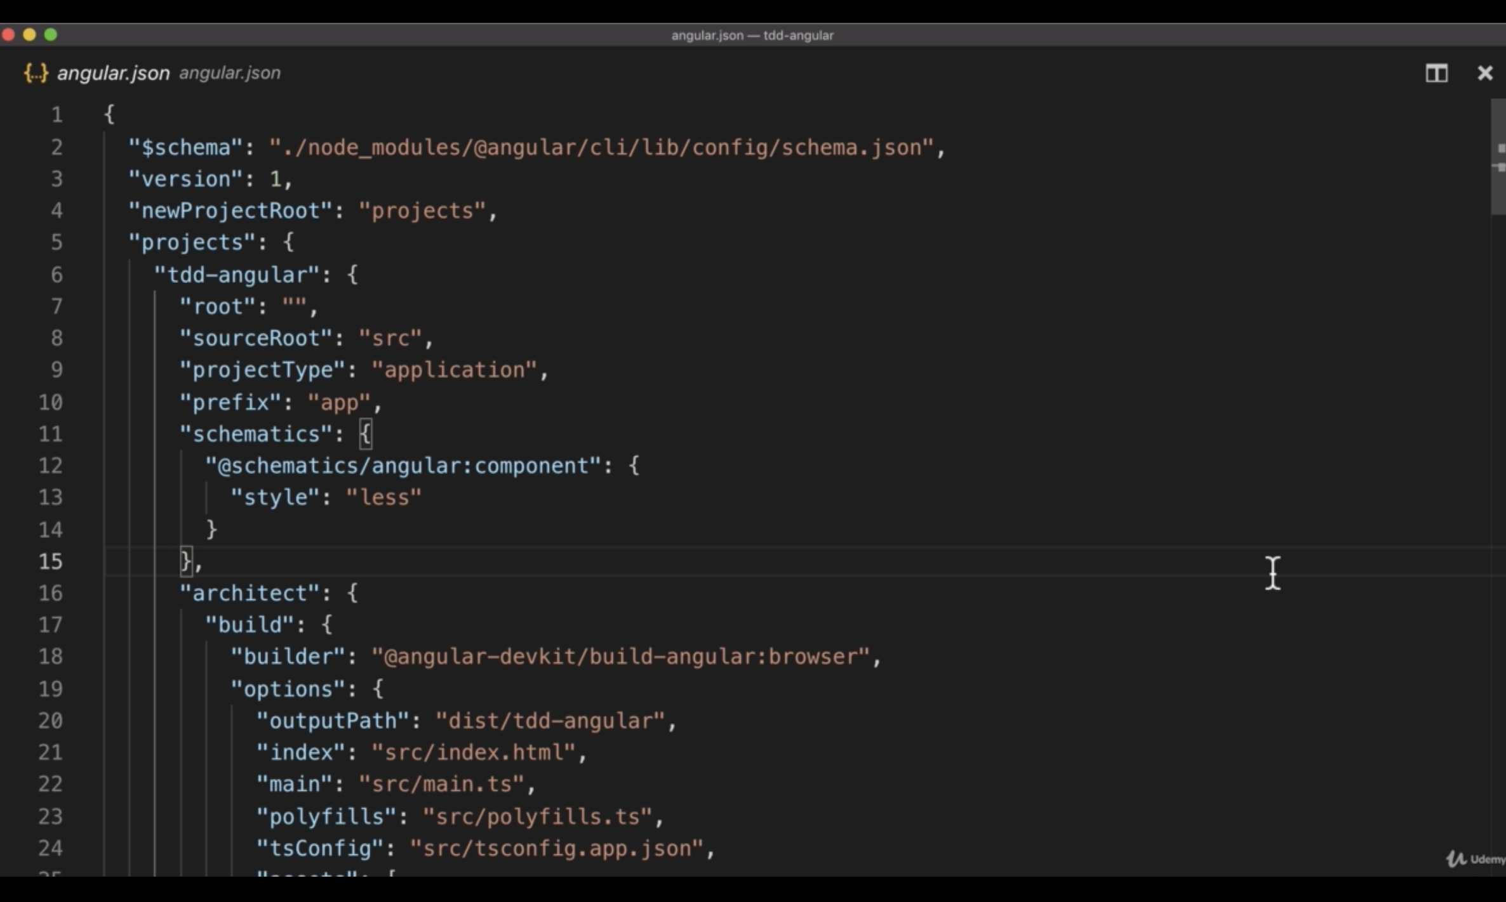Click the gray angular.json path label
1506x902 pixels.
[229, 73]
